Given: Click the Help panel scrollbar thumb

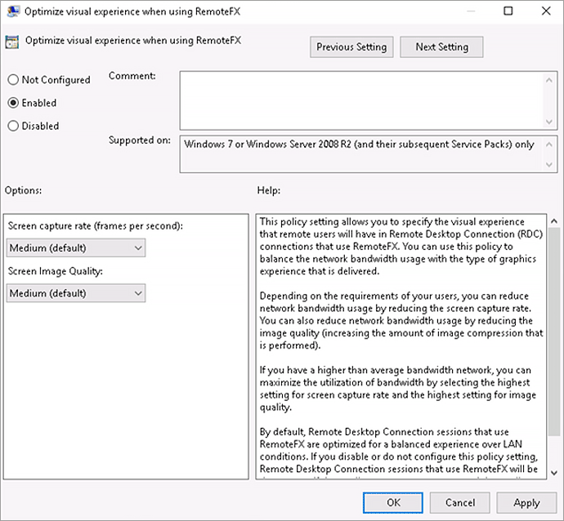Looking at the screenshot, I should 554,332.
